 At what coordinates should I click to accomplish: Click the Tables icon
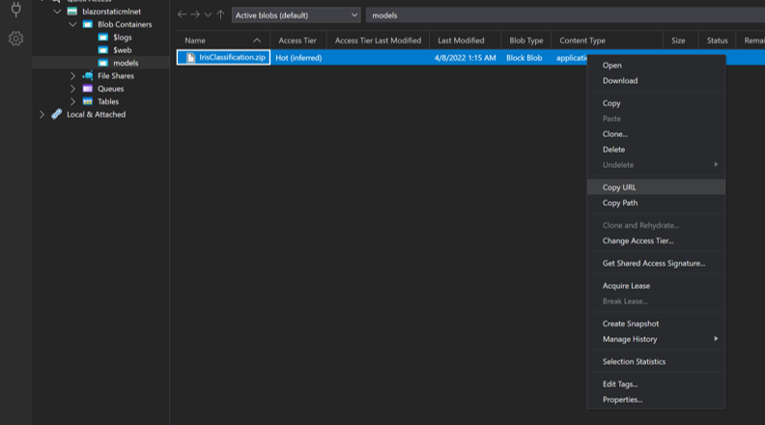87,101
